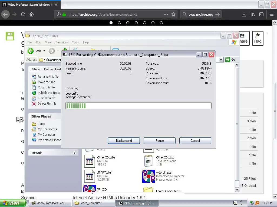Click the Go button next to Address bar
277x207 pixels.
230,60
